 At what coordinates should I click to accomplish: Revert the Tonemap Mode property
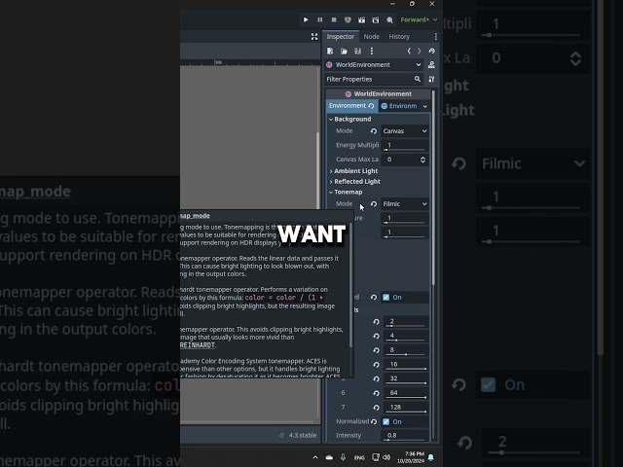(x=374, y=203)
